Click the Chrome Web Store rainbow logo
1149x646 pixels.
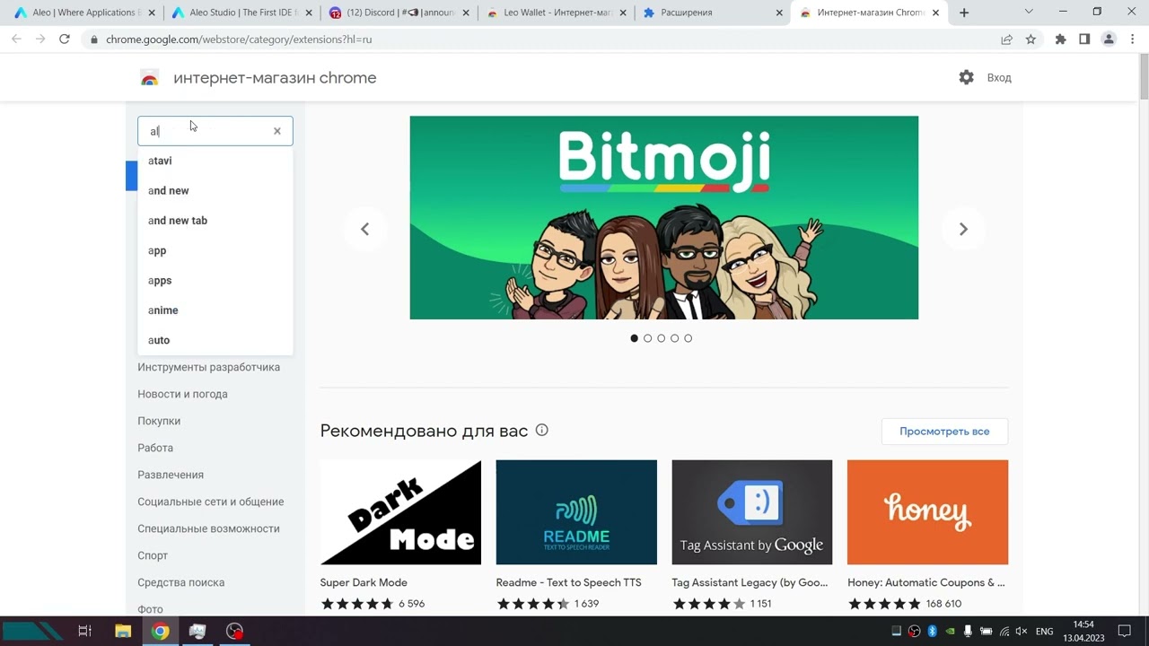click(x=150, y=78)
